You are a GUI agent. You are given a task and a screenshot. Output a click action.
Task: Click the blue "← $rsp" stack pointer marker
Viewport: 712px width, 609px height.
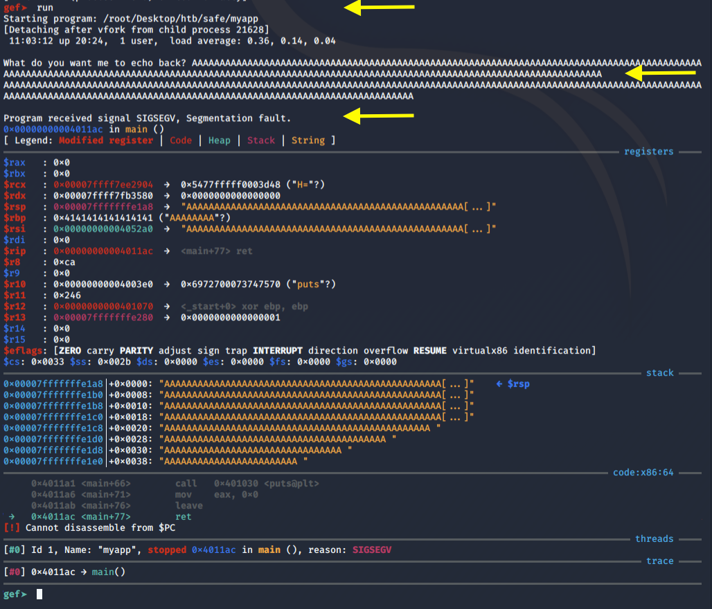pos(513,383)
